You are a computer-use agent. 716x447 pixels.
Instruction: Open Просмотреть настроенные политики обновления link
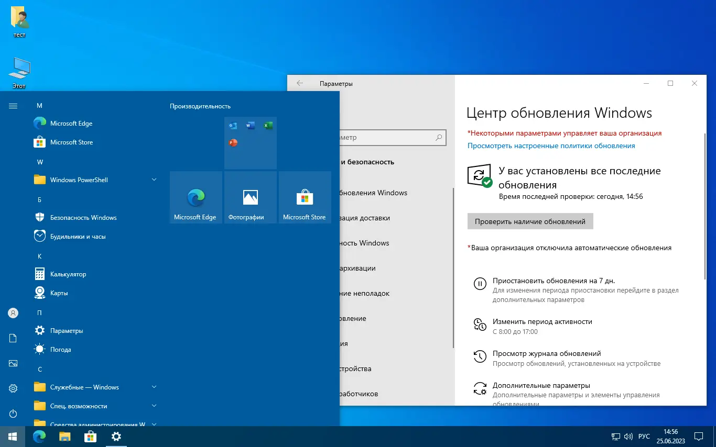(551, 146)
